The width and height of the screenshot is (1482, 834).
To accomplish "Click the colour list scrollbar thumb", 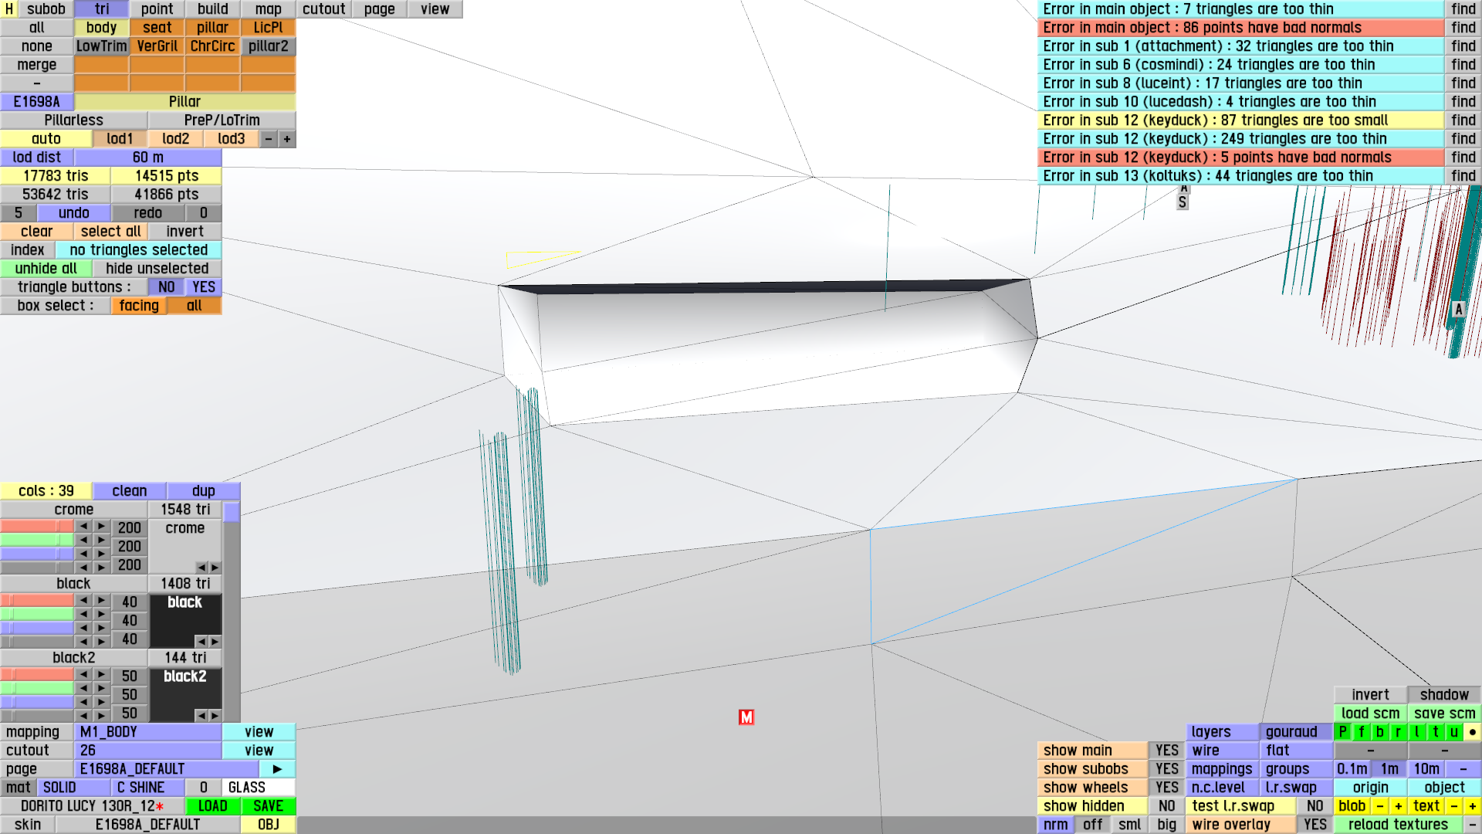I will (x=232, y=513).
